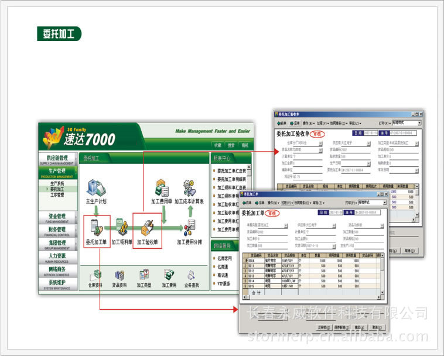This screenshot has width=444, height=356.
Task: Select 资金管理 module in sidebar
Action: click(x=57, y=218)
